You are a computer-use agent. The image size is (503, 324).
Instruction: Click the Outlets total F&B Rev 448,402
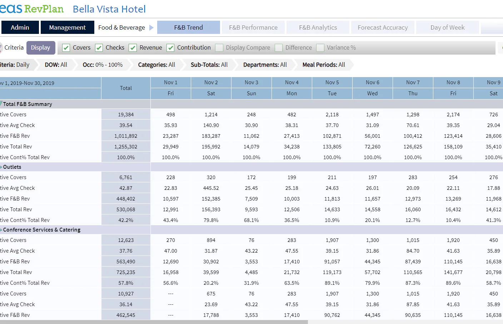pos(126,199)
